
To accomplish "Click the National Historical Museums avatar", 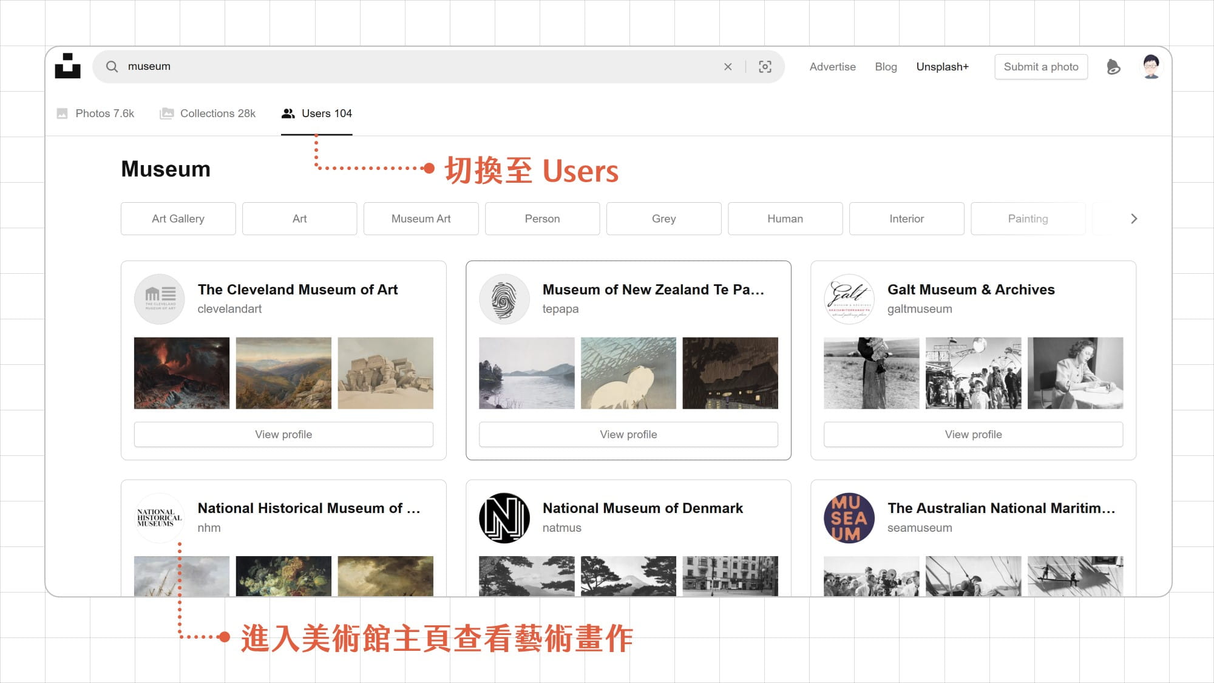I will (x=160, y=518).
